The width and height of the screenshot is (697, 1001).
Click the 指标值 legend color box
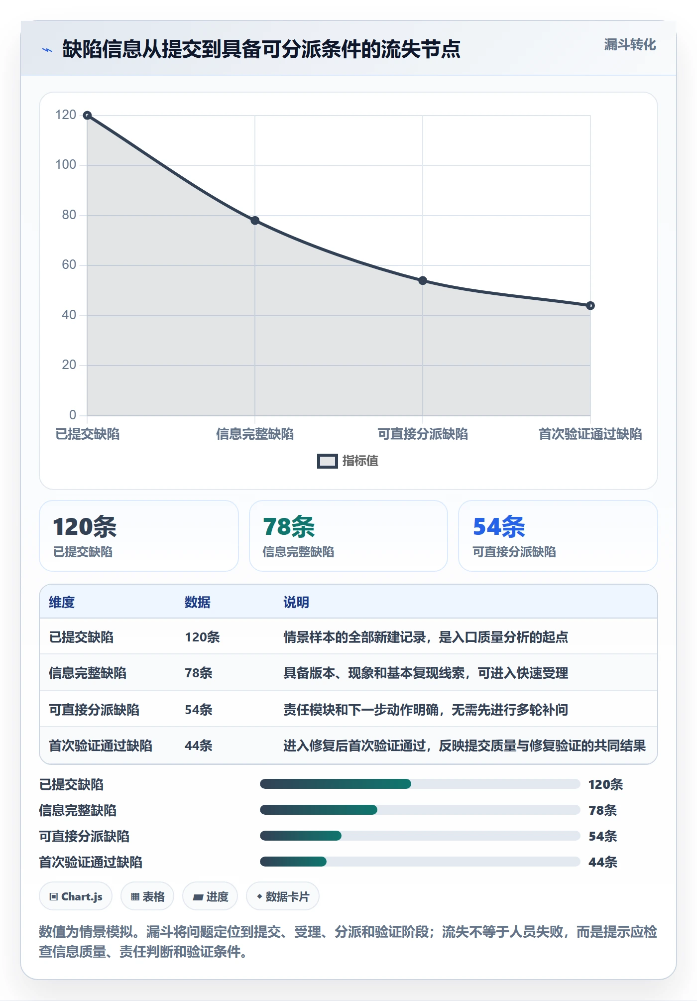(327, 461)
